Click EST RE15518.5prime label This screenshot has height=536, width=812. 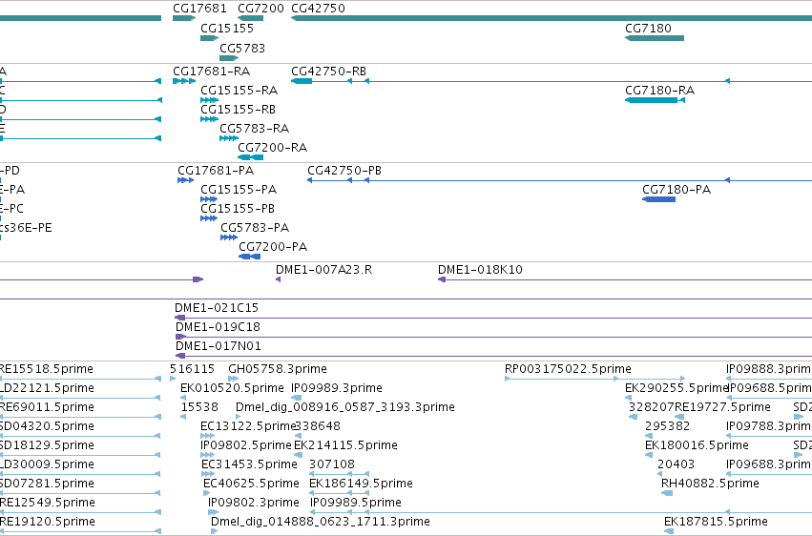[x=46, y=369]
